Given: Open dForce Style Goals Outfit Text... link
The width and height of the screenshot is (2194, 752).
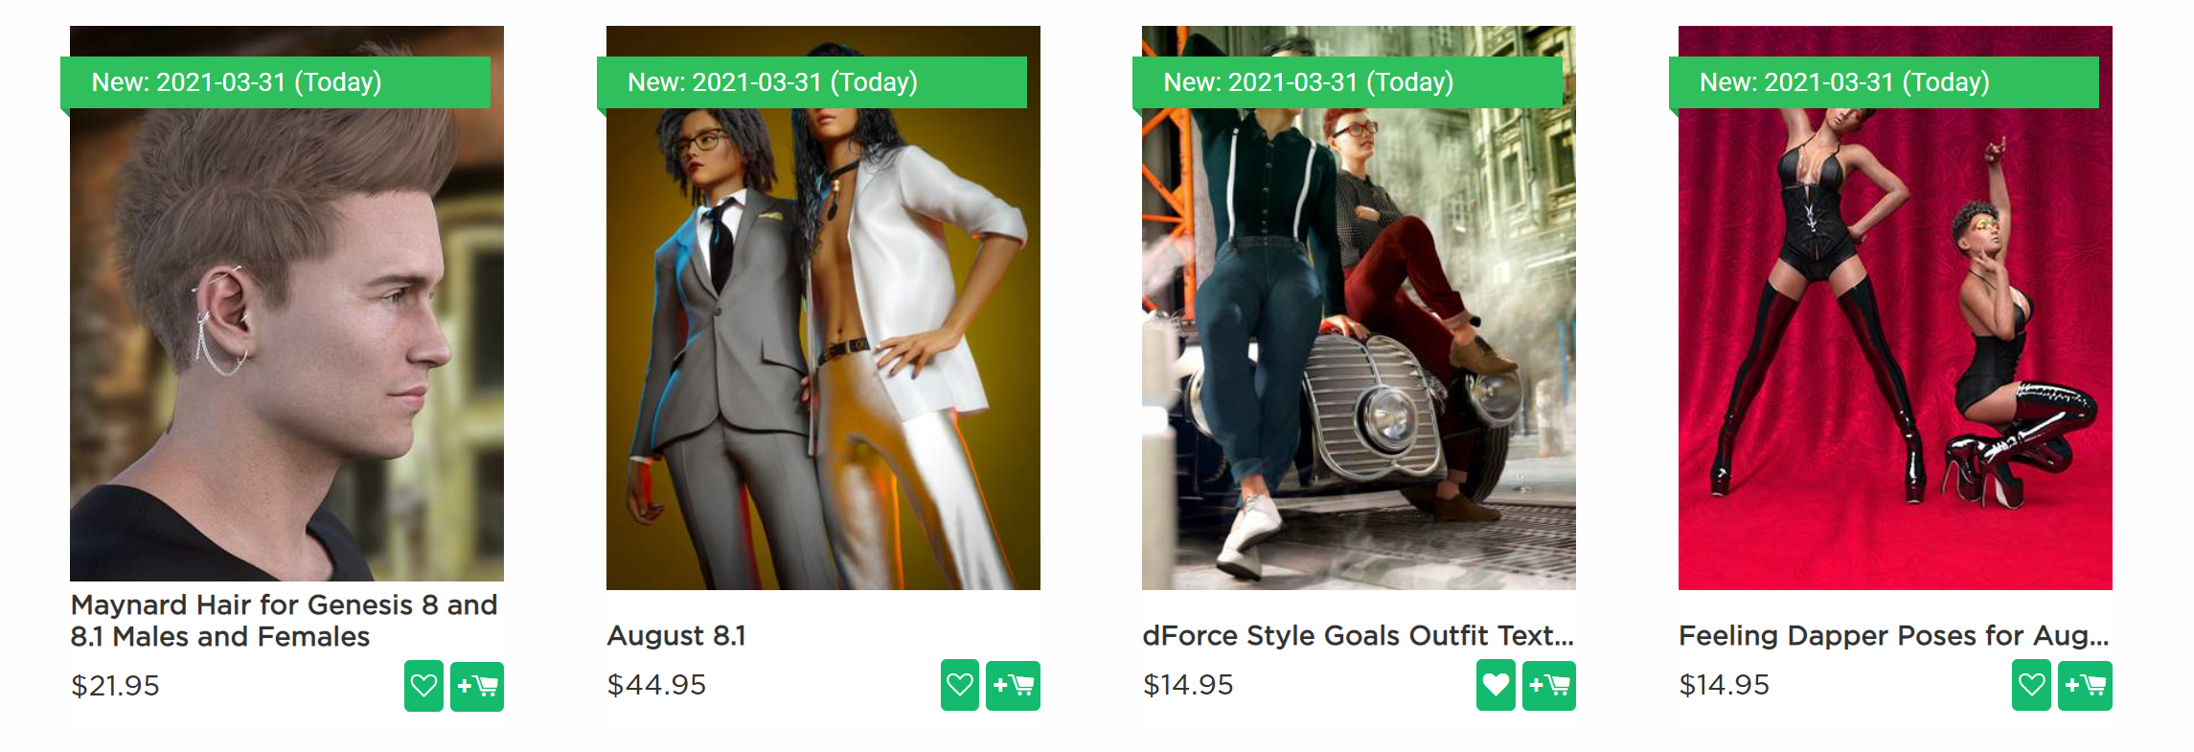Looking at the screenshot, I should pos(1358,636).
